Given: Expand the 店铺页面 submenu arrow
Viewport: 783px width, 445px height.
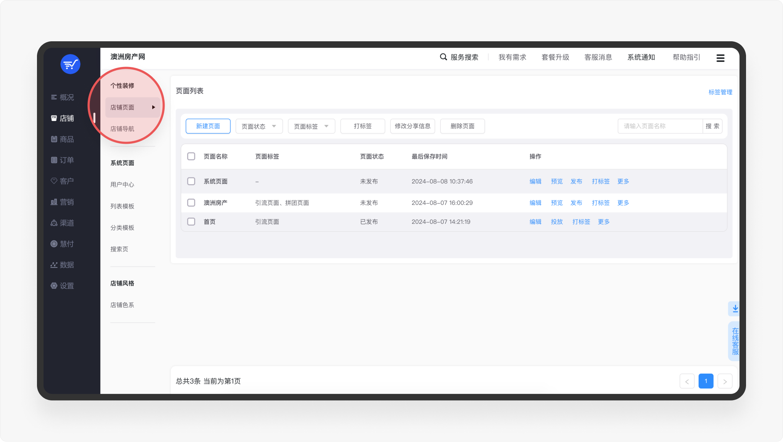Looking at the screenshot, I should [154, 107].
